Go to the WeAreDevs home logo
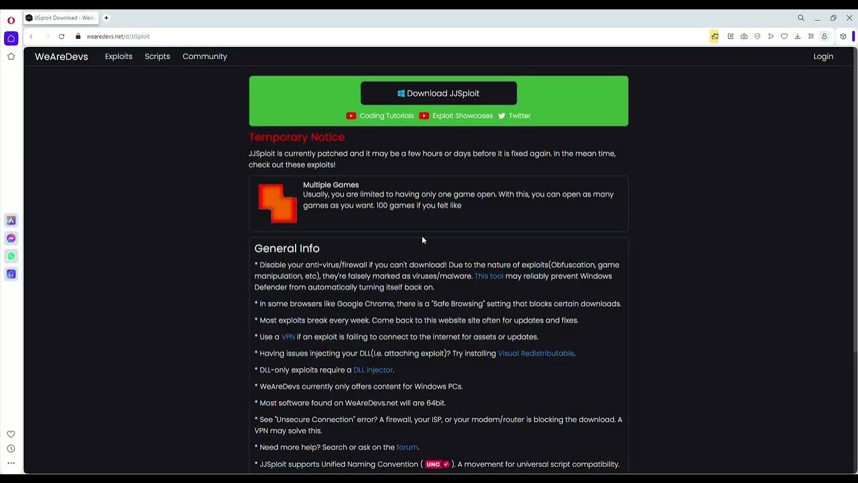 [x=61, y=56]
